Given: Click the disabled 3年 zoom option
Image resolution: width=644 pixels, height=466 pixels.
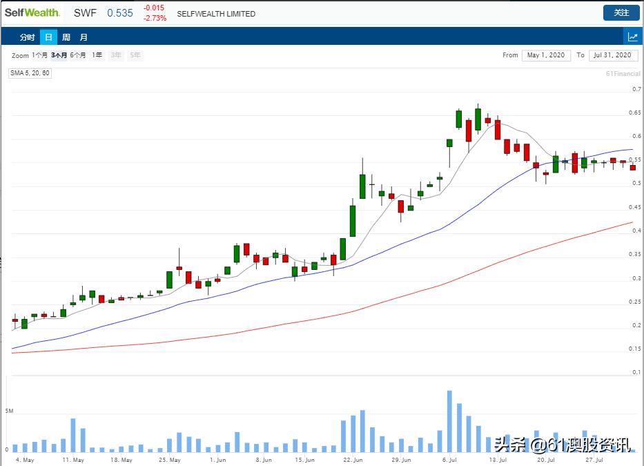Looking at the screenshot, I should [x=115, y=55].
